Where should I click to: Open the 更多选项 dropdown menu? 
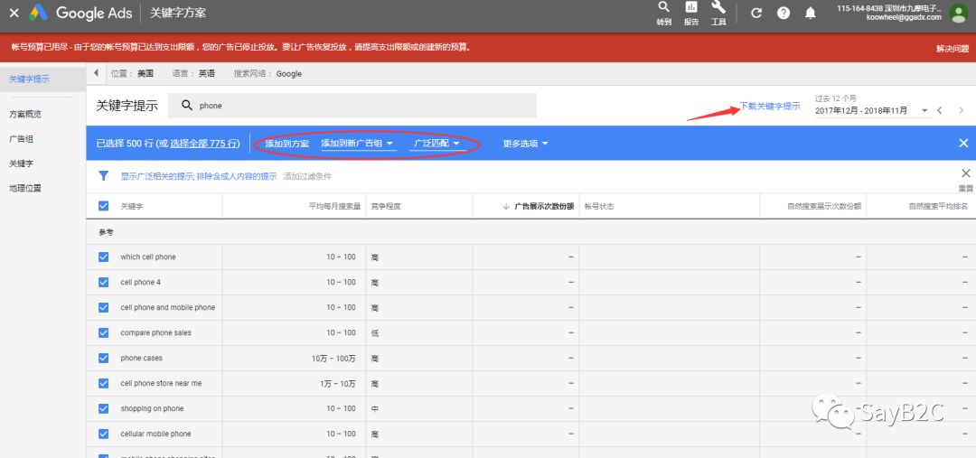[x=526, y=144]
